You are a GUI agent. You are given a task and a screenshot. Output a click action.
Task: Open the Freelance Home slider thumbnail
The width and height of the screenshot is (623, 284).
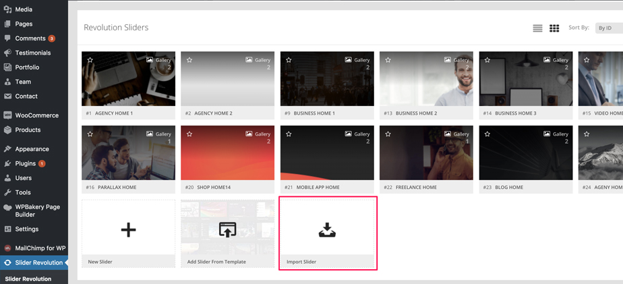click(426, 152)
